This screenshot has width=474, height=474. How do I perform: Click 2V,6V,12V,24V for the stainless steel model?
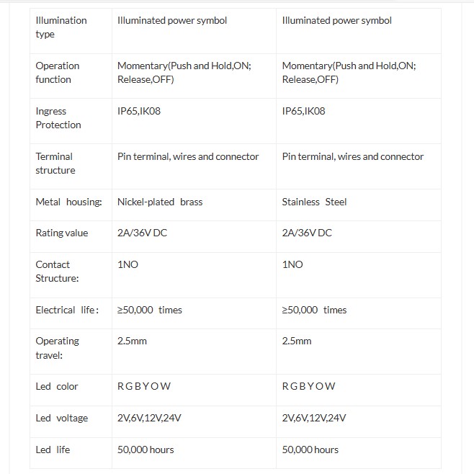point(314,418)
